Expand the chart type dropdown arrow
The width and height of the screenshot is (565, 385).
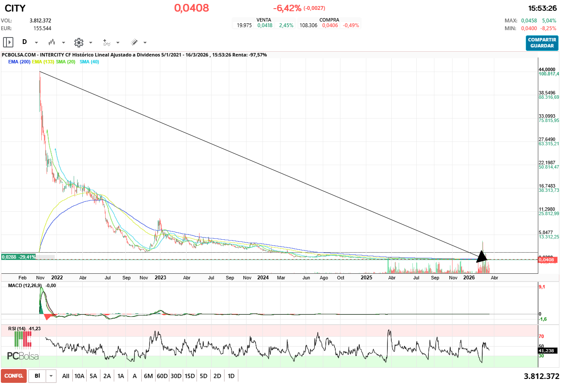tap(63, 43)
